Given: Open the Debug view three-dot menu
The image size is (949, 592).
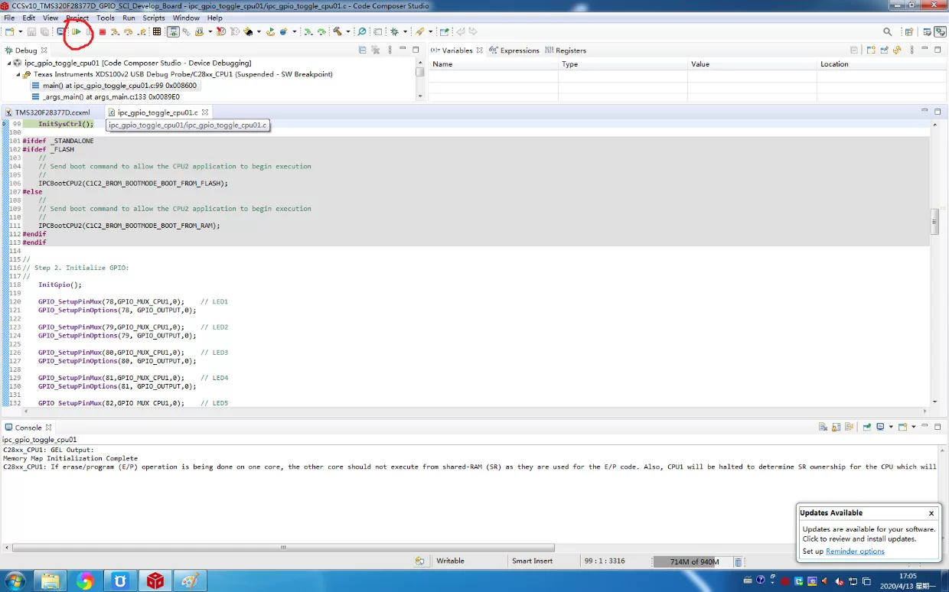Looking at the screenshot, I should click(x=390, y=50).
